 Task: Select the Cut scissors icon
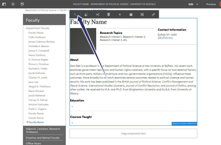pyautogui.click(x=97, y=14)
